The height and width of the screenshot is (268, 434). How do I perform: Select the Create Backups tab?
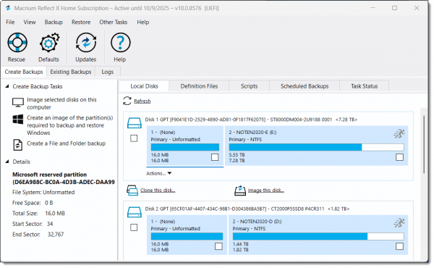(24, 72)
